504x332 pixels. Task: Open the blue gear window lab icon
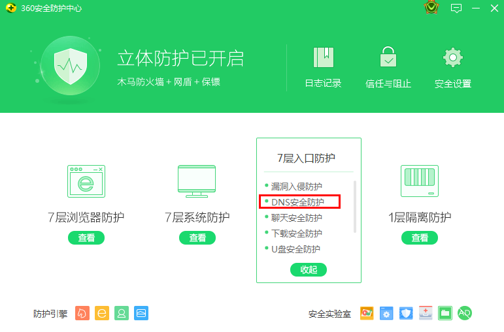pos(386,313)
